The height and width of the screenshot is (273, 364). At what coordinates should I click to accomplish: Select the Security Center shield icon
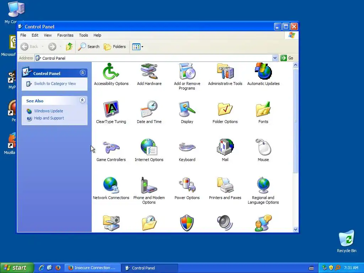click(187, 223)
